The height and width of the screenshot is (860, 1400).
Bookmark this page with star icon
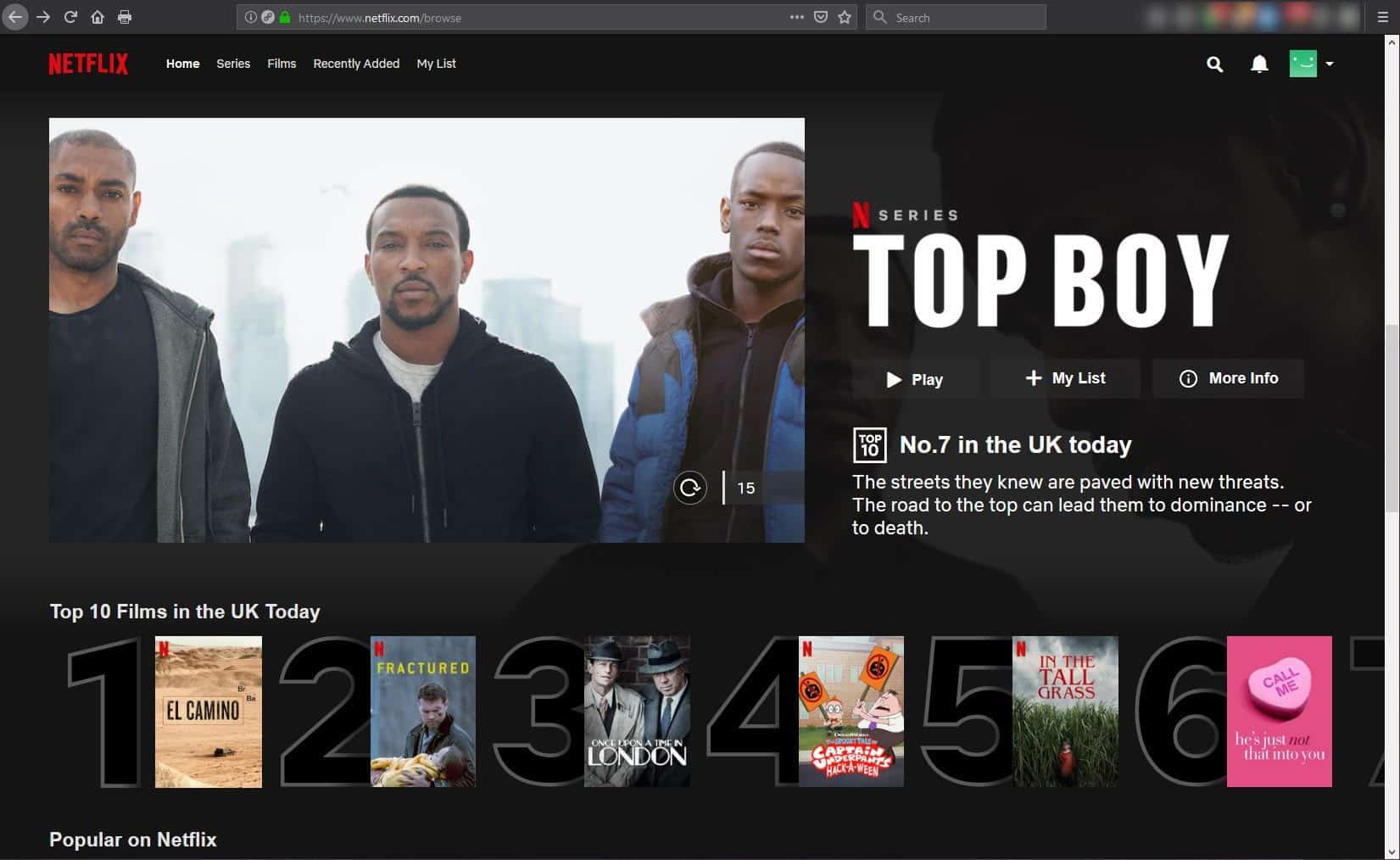(845, 17)
